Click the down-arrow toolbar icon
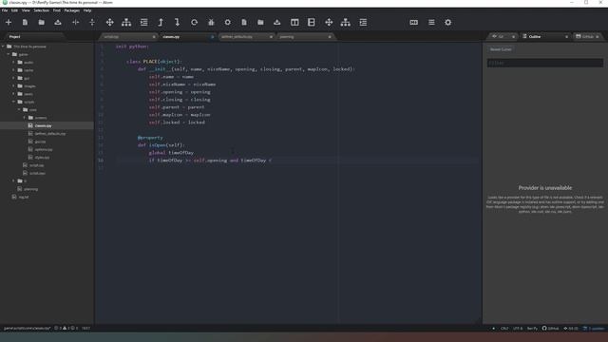Viewport: 608px width, 342px height. pos(178,23)
